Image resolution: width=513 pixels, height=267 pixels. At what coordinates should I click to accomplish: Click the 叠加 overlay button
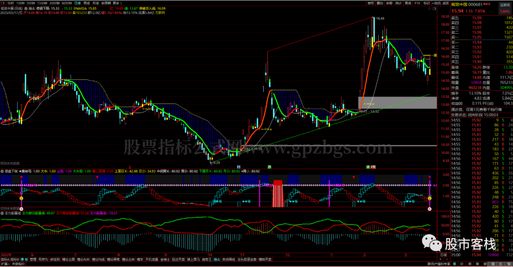pos(380,3)
